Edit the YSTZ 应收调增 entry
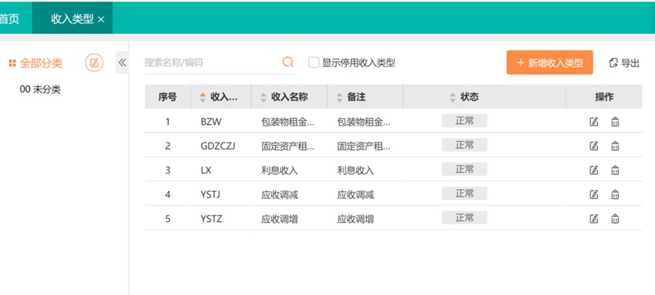Image resolution: width=655 pixels, height=295 pixels. (x=593, y=219)
